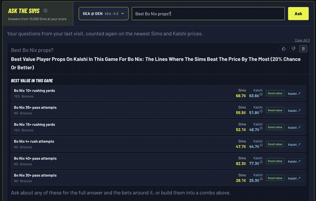This screenshot has height=201, width=316.
Task: Click the Sims price 68.7¢
Action: point(241,96)
